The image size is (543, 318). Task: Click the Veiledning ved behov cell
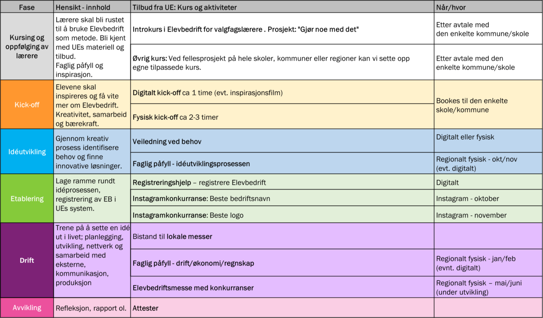tap(282, 141)
